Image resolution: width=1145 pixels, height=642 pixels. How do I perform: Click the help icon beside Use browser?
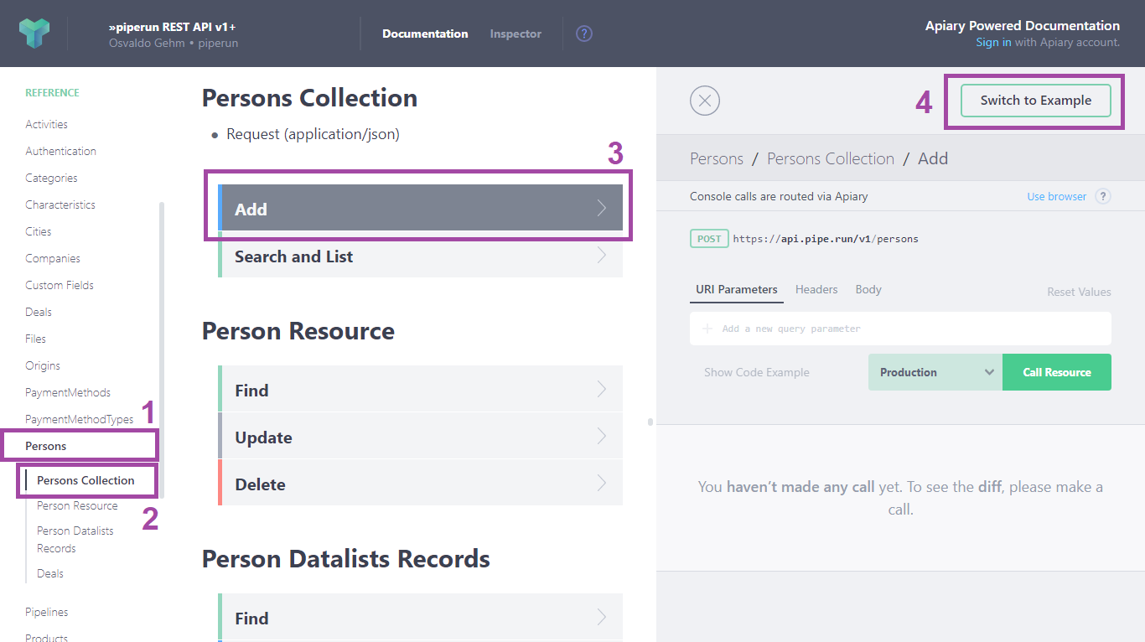click(1103, 196)
